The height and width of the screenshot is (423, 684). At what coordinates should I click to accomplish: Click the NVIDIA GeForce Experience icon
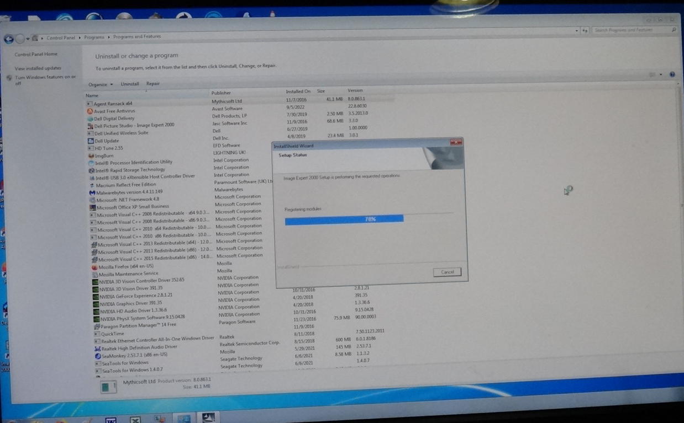tap(96, 296)
